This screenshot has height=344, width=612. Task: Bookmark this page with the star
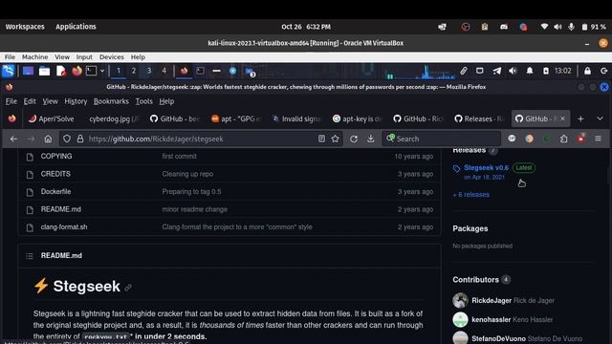(335, 139)
